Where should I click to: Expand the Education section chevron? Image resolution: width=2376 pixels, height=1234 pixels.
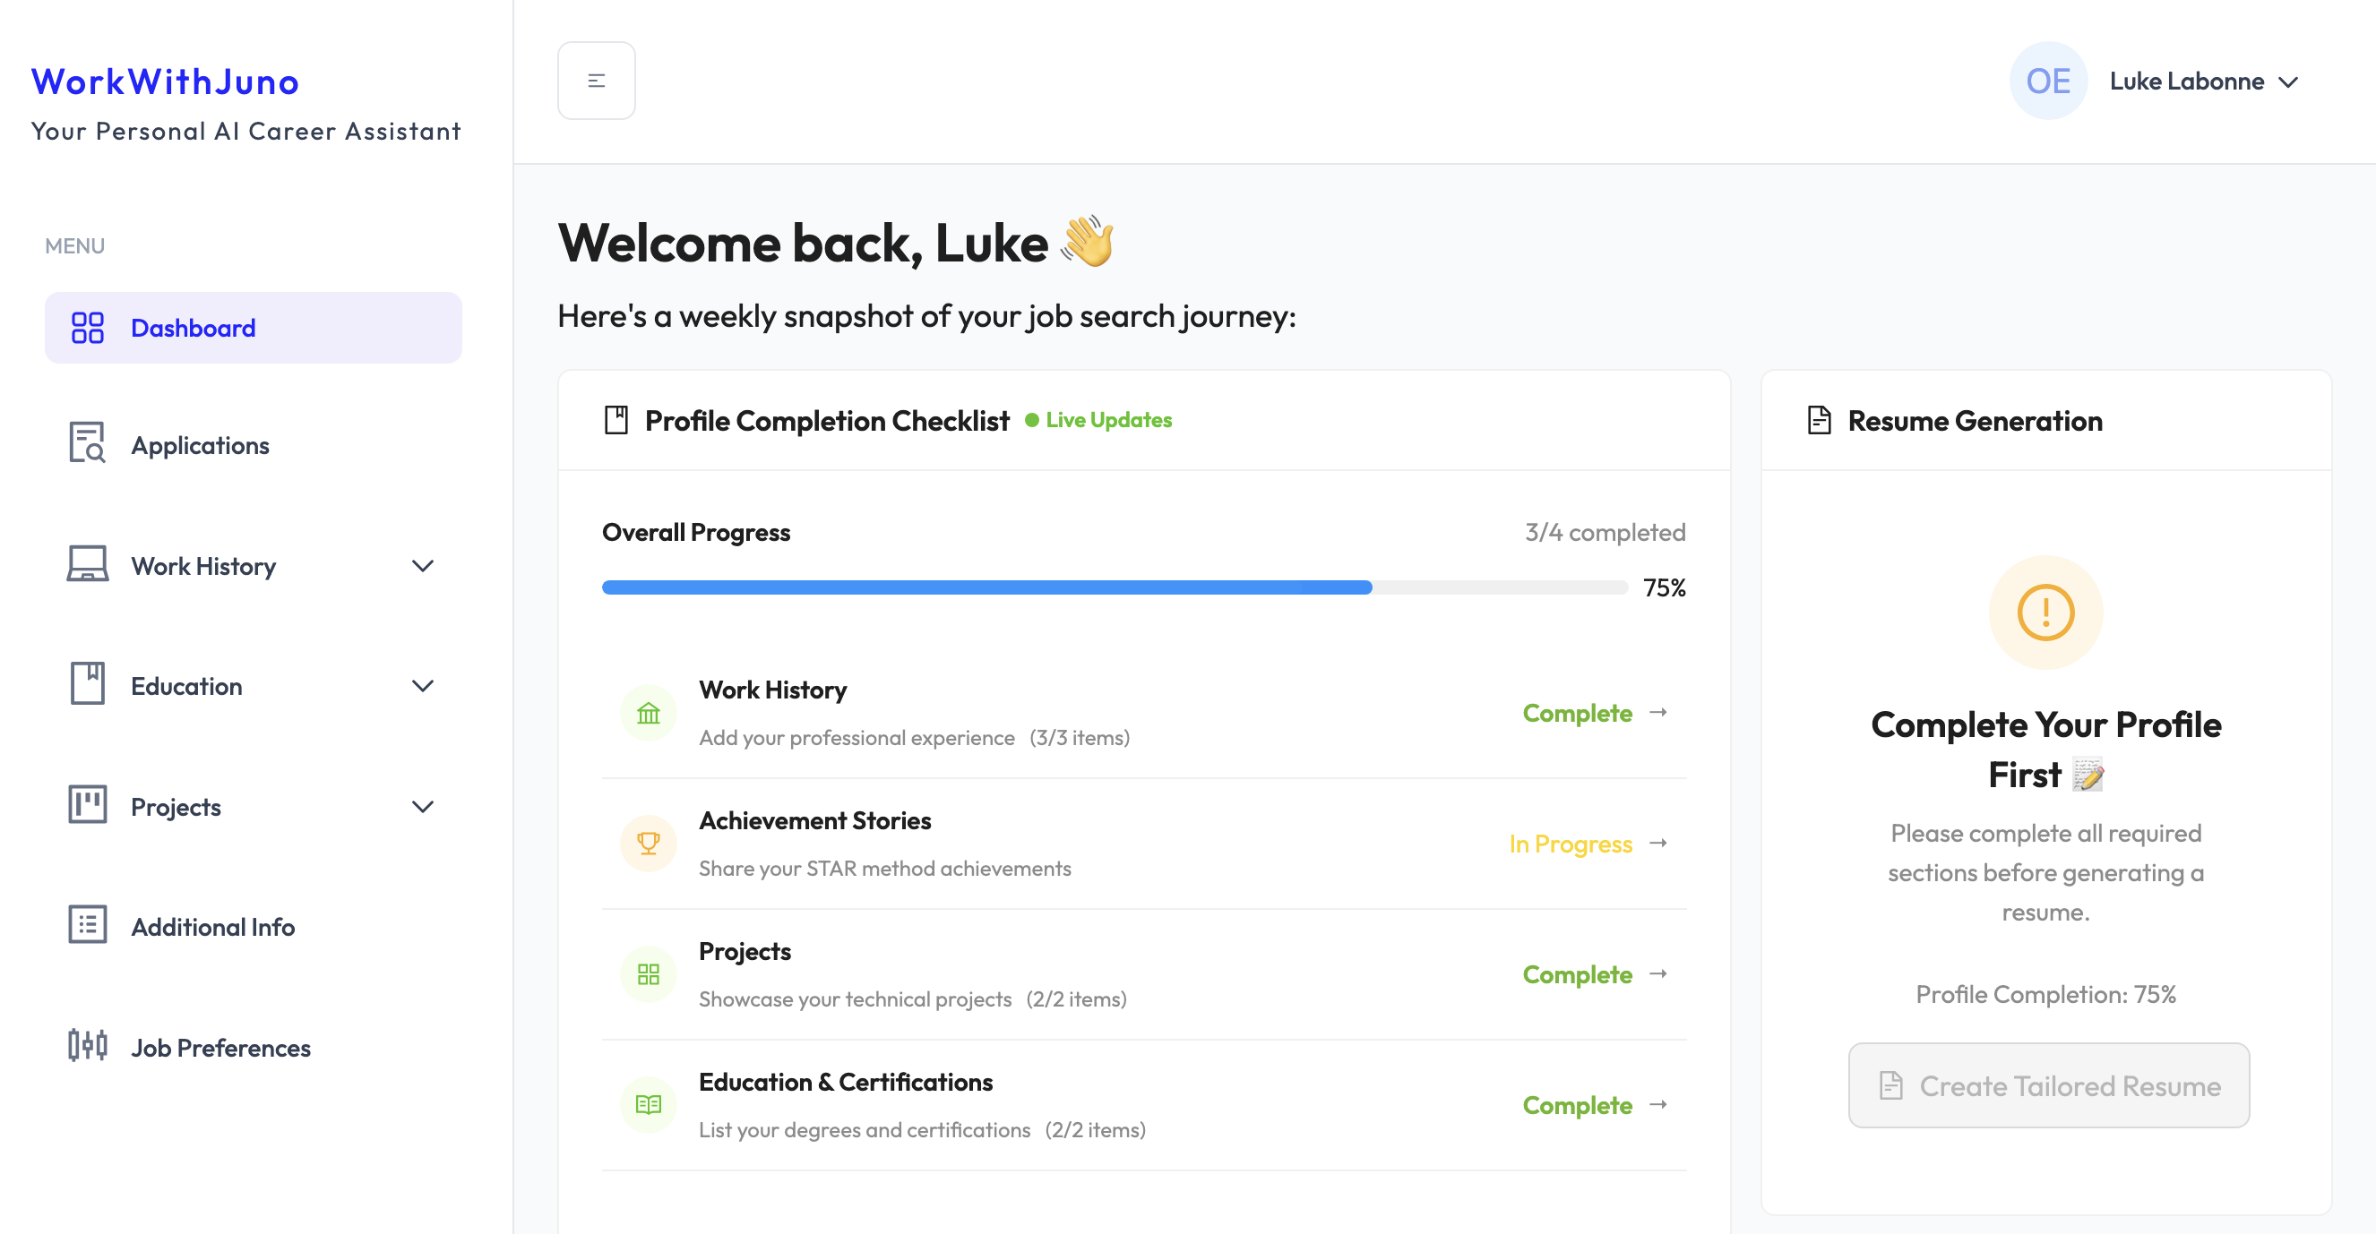[x=424, y=686]
